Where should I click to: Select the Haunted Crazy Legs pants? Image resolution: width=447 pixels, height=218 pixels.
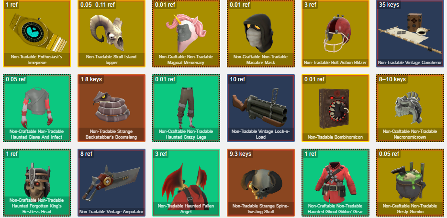(186, 108)
